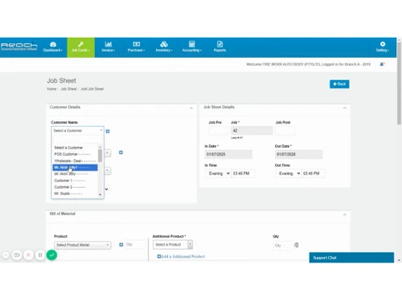Click the In Date field
This screenshot has width=402, height=301.
point(228,154)
